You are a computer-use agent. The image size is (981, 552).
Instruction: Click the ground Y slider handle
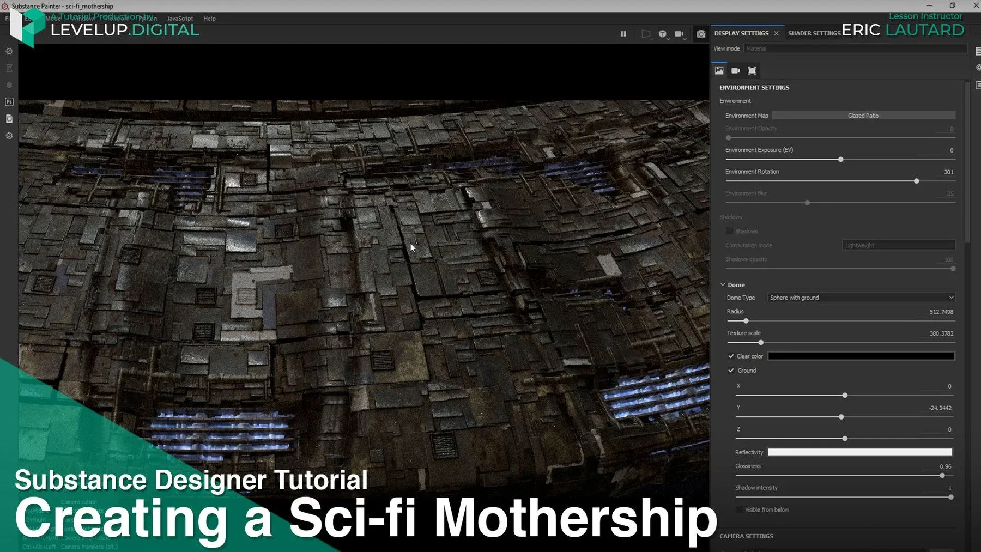click(841, 417)
